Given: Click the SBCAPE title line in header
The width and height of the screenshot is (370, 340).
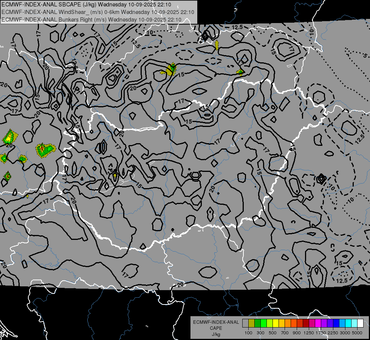Looking at the screenshot, I should 87,5.
